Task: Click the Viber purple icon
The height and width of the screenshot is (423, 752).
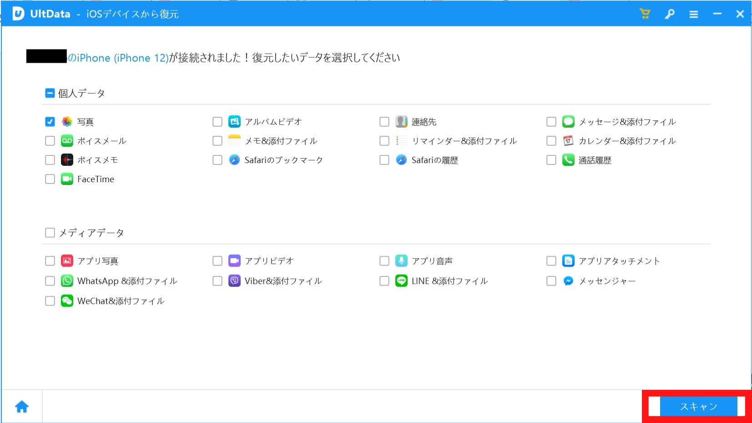Action: 234,281
